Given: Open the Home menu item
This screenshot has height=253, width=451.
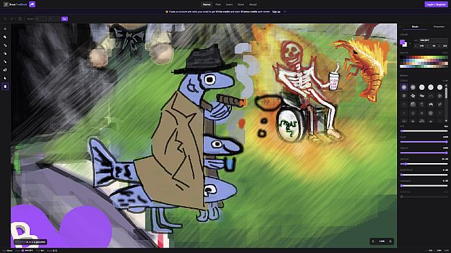Looking at the screenshot, I should coord(206,5).
